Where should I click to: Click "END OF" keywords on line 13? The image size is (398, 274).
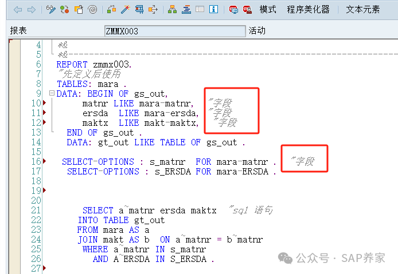click(82, 133)
